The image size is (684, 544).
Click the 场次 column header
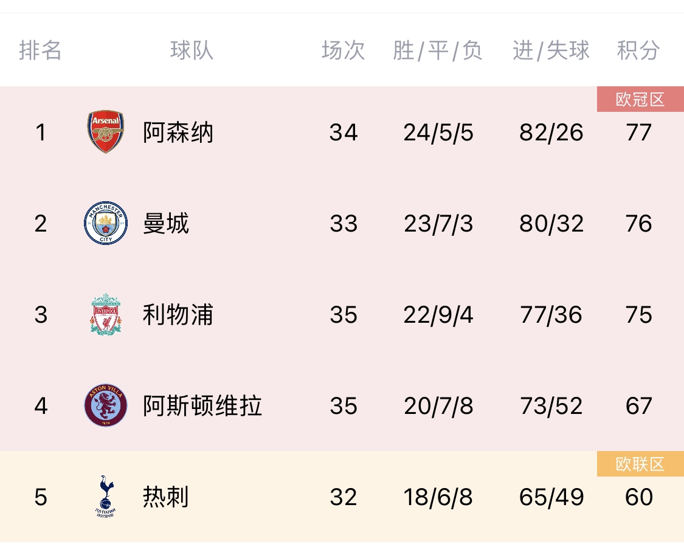344,50
